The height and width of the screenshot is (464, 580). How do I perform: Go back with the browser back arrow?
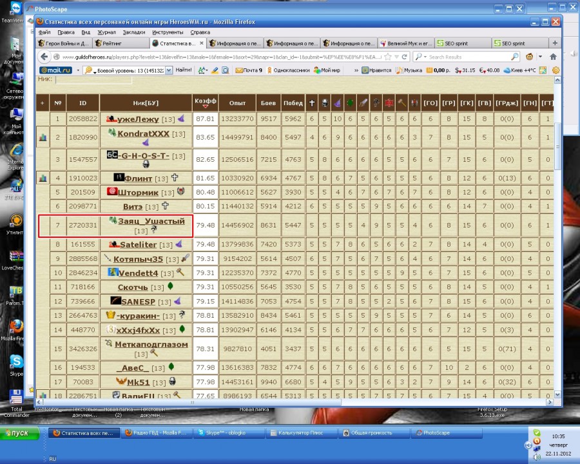tap(44, 57)
